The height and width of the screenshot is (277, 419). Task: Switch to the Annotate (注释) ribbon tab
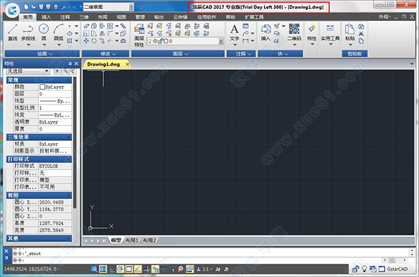[65, 17]
